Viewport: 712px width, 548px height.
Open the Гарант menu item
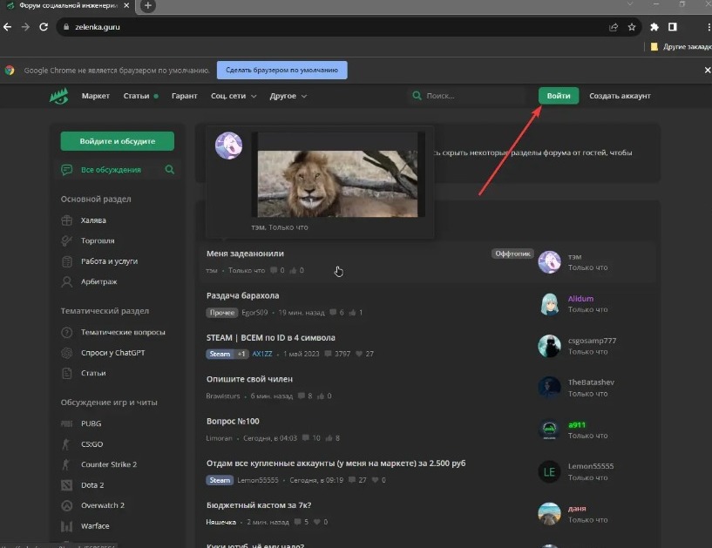tap(184, 96)
